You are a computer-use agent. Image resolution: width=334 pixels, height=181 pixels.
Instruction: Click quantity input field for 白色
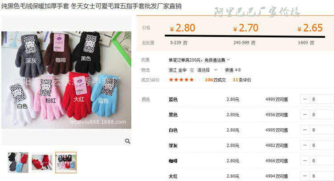pyautogui.click(x=322, y=130)
